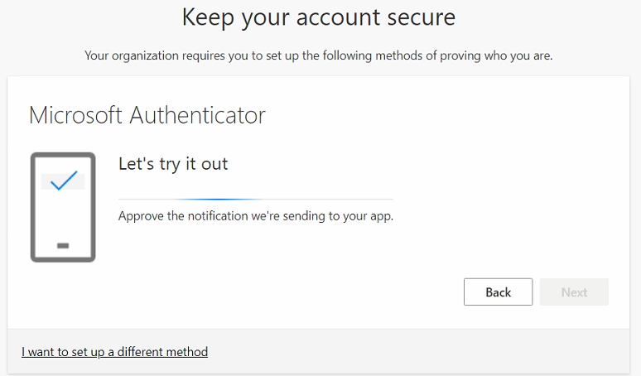Screen dimensions: 641x376
Task: Click the phone's outer frame edge
Action: tap(32, 207)
